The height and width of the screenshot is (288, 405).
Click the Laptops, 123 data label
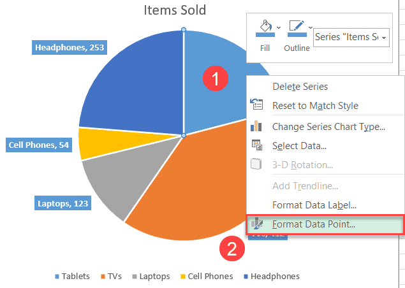pyautogui.click(x=61, y=203)
